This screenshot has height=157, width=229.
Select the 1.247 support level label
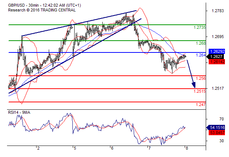201,105
